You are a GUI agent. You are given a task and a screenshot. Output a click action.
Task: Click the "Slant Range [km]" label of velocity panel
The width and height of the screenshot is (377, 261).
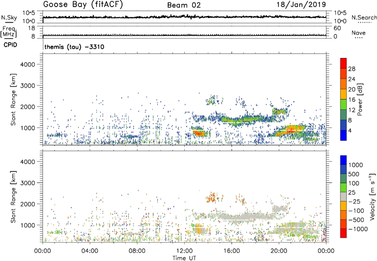(13, 196)
